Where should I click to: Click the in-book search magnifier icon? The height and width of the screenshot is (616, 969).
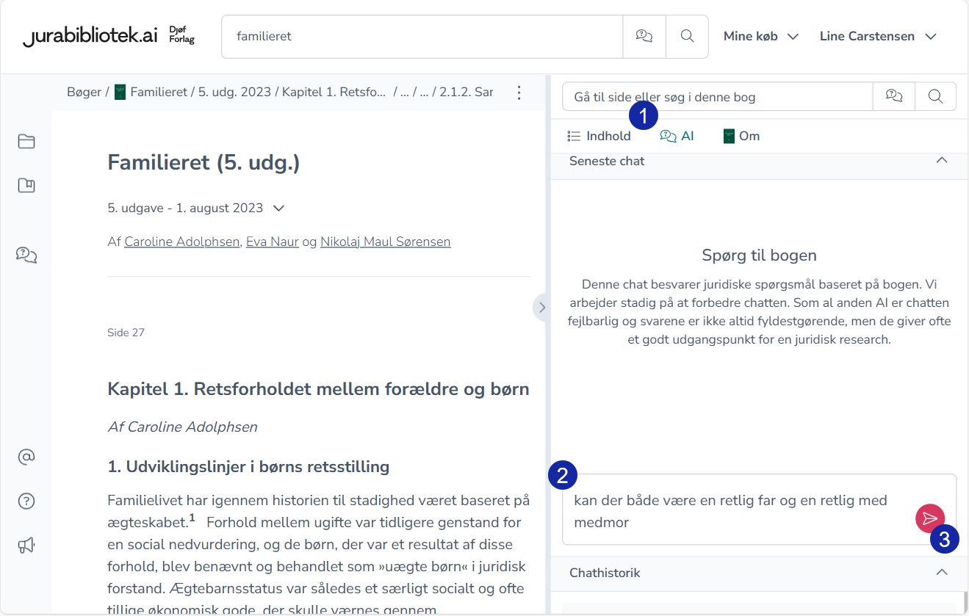(935, 96)
